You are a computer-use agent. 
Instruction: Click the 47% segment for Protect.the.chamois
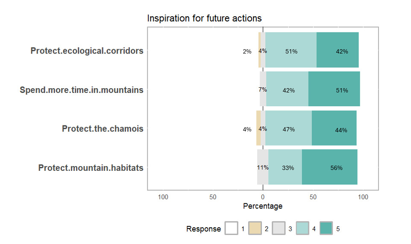coord(288,128)
